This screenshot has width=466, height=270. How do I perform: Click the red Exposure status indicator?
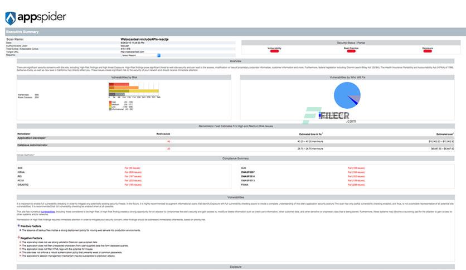[428, 51]
